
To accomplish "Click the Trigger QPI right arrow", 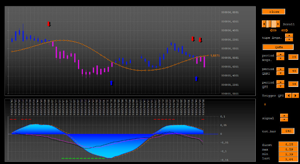I will (x=295, y=96).
